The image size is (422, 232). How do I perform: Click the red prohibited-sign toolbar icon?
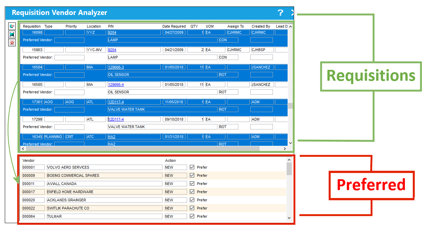pos(12,43)
